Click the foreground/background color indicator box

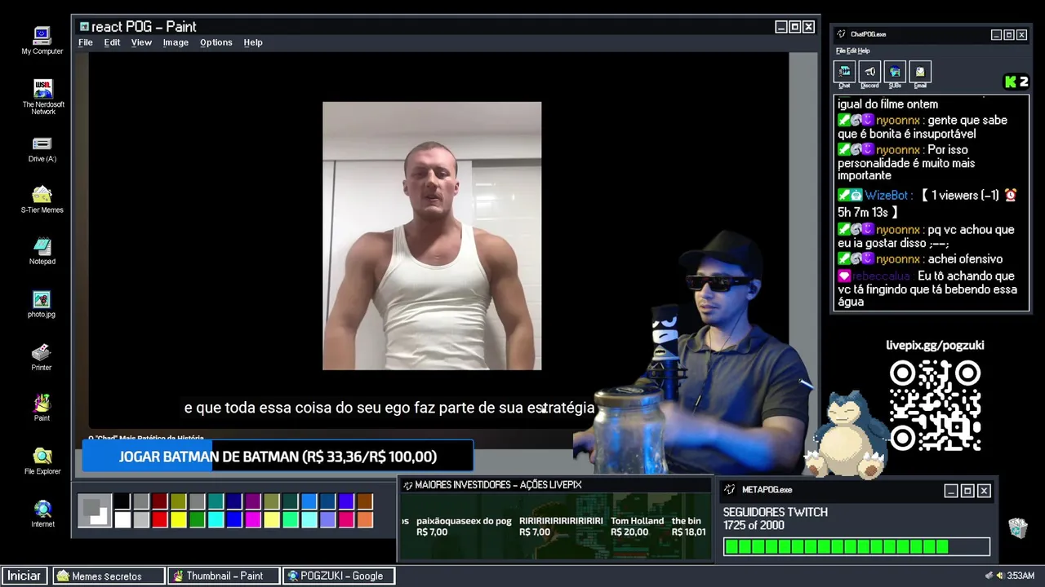point(95,510)
